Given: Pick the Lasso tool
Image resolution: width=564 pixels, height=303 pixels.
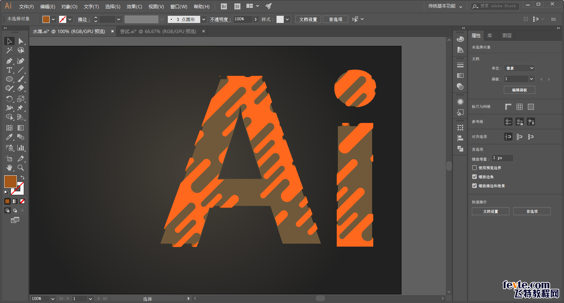Looking at the screenshot, I should [21, 50].
